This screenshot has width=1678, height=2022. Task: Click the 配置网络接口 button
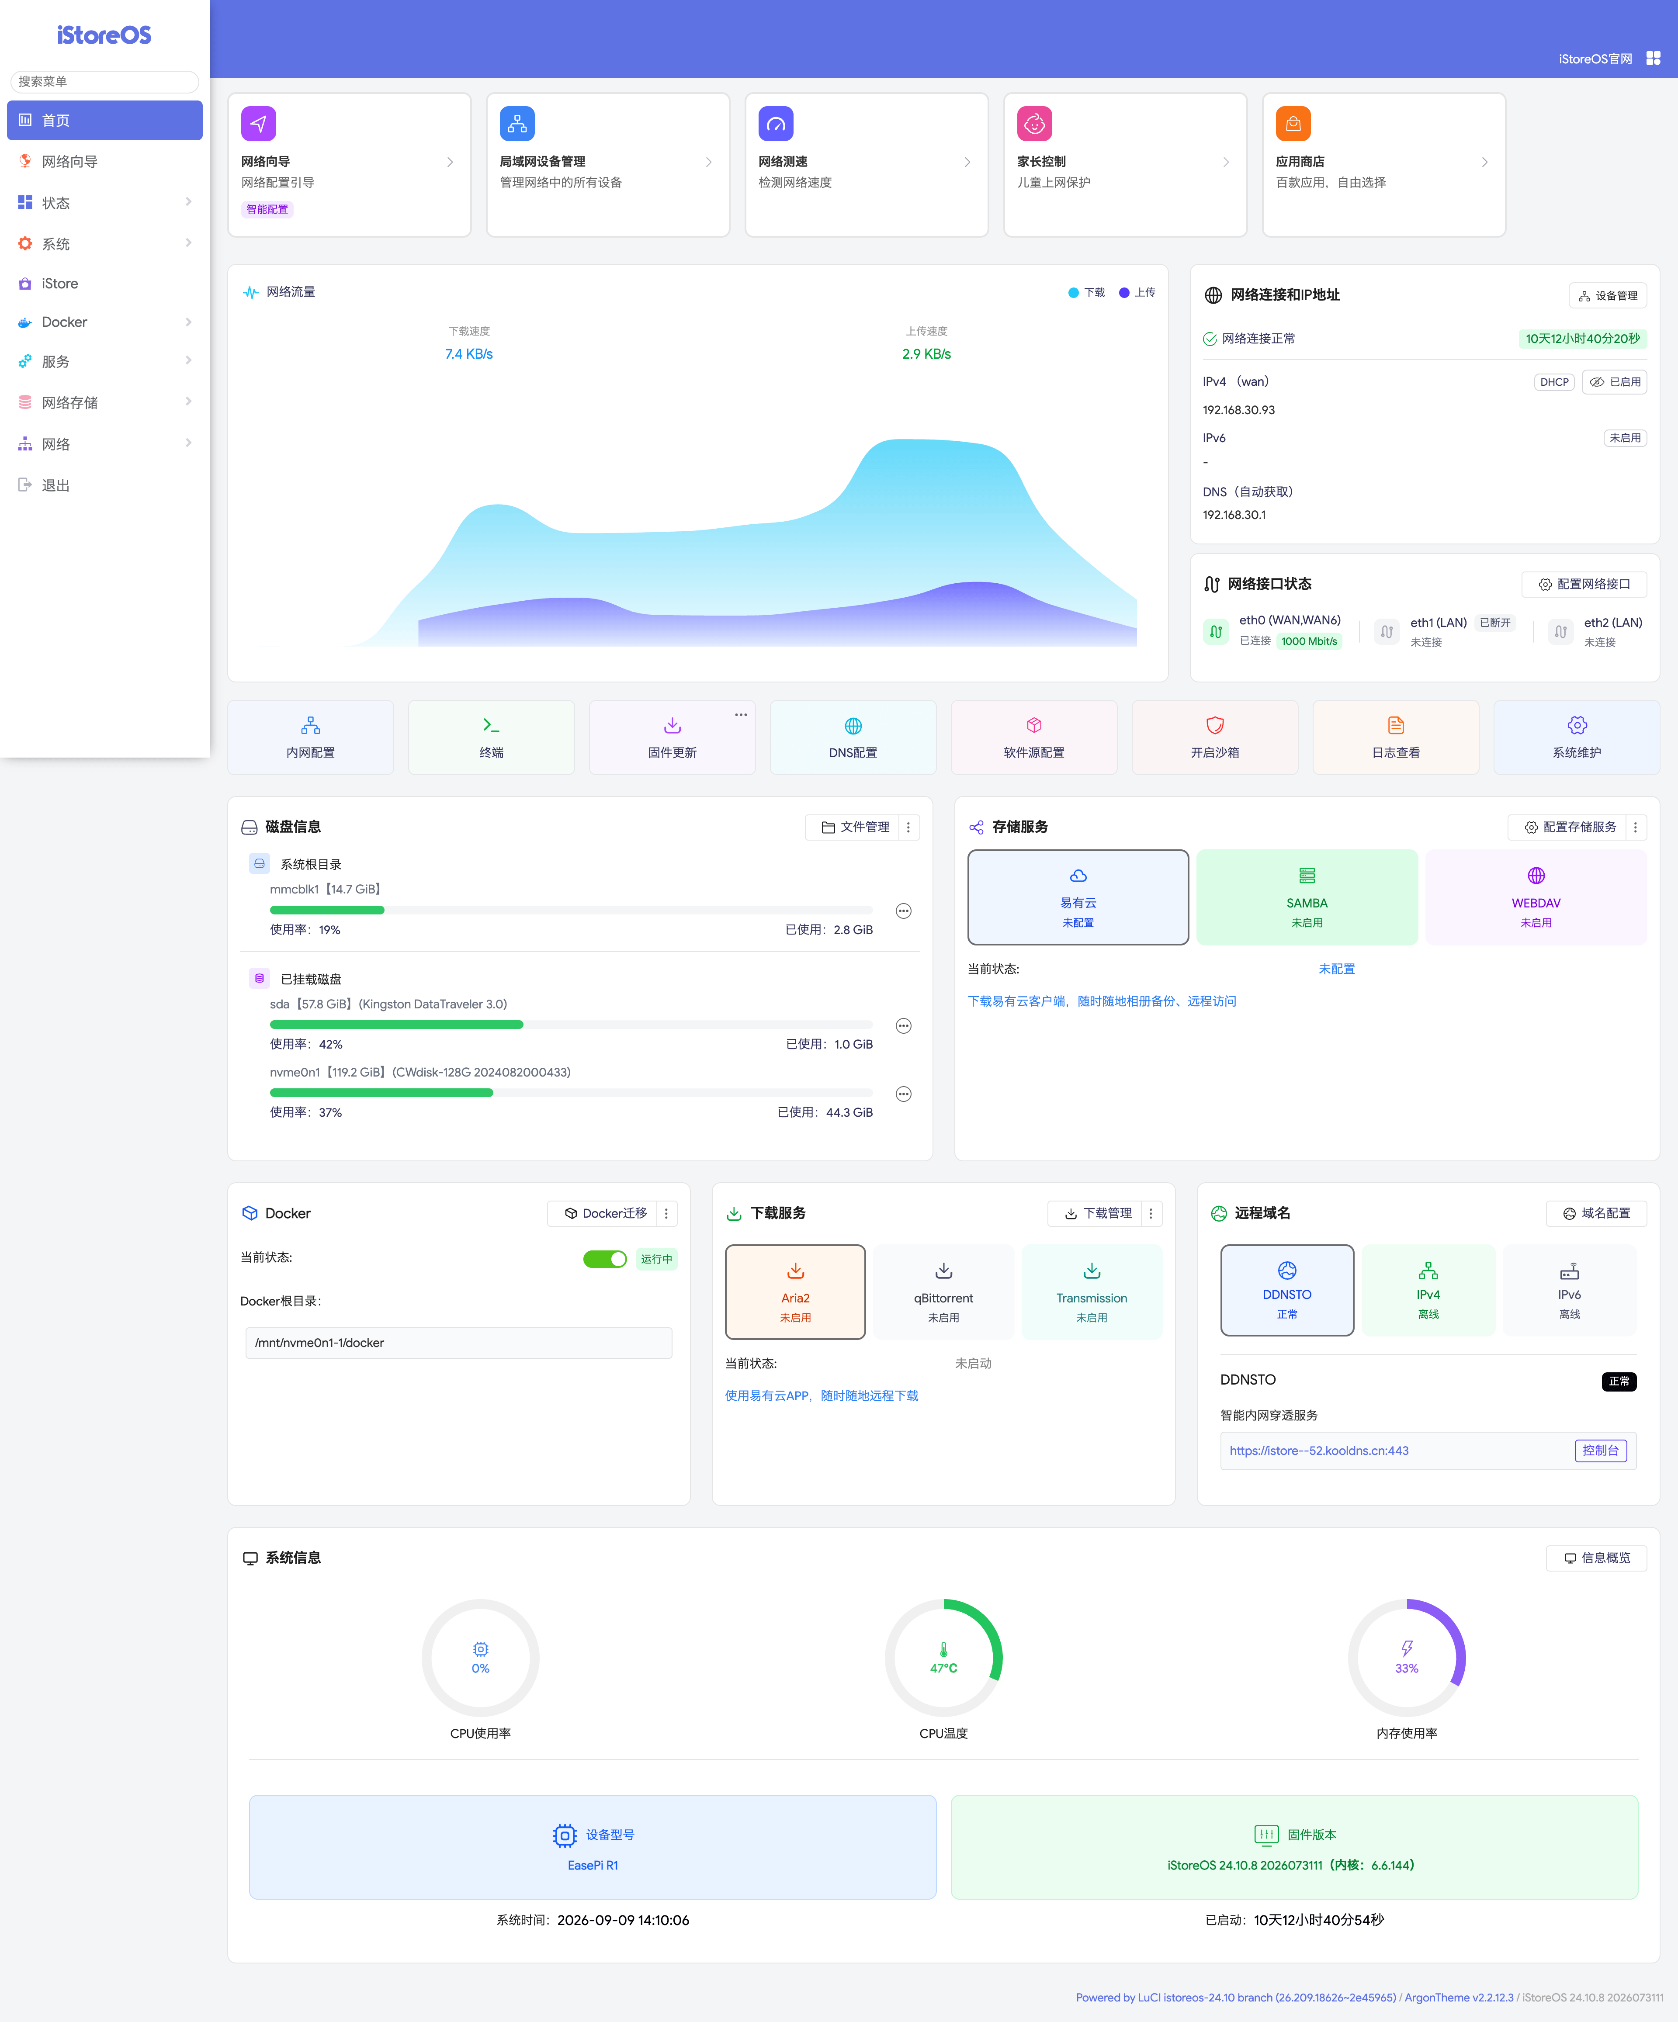pos(1584,585)
